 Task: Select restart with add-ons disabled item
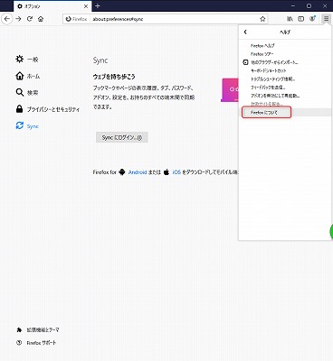tap(285, 96)
